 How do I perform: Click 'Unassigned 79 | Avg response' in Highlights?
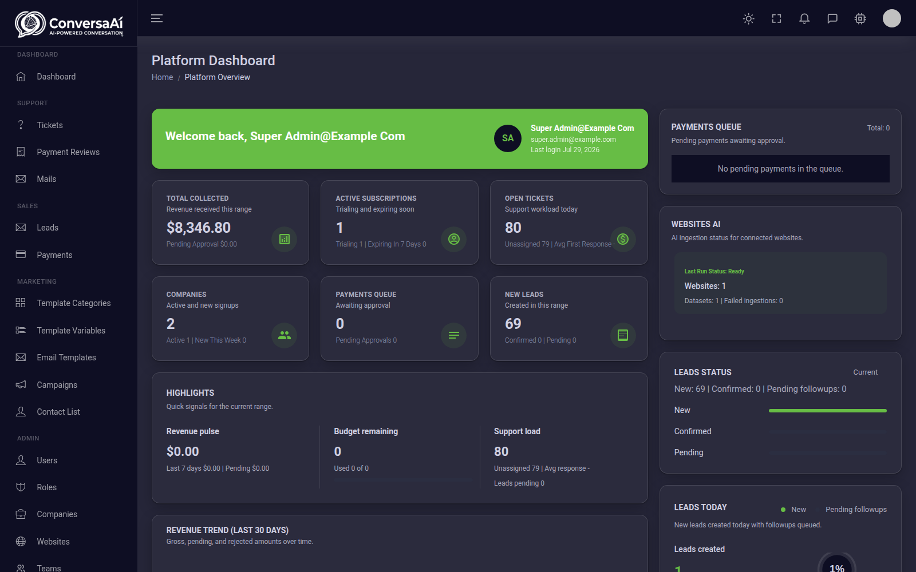(x=542, y=468)
